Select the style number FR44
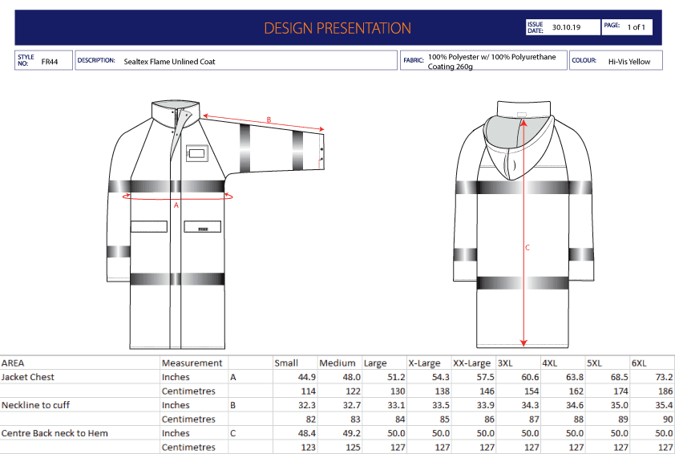 click(x=50, y=62)
